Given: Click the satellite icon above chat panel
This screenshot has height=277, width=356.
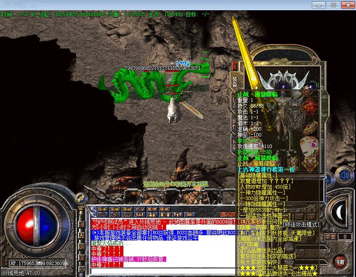Looking at the screenshot, I should [x=81, y=199].
